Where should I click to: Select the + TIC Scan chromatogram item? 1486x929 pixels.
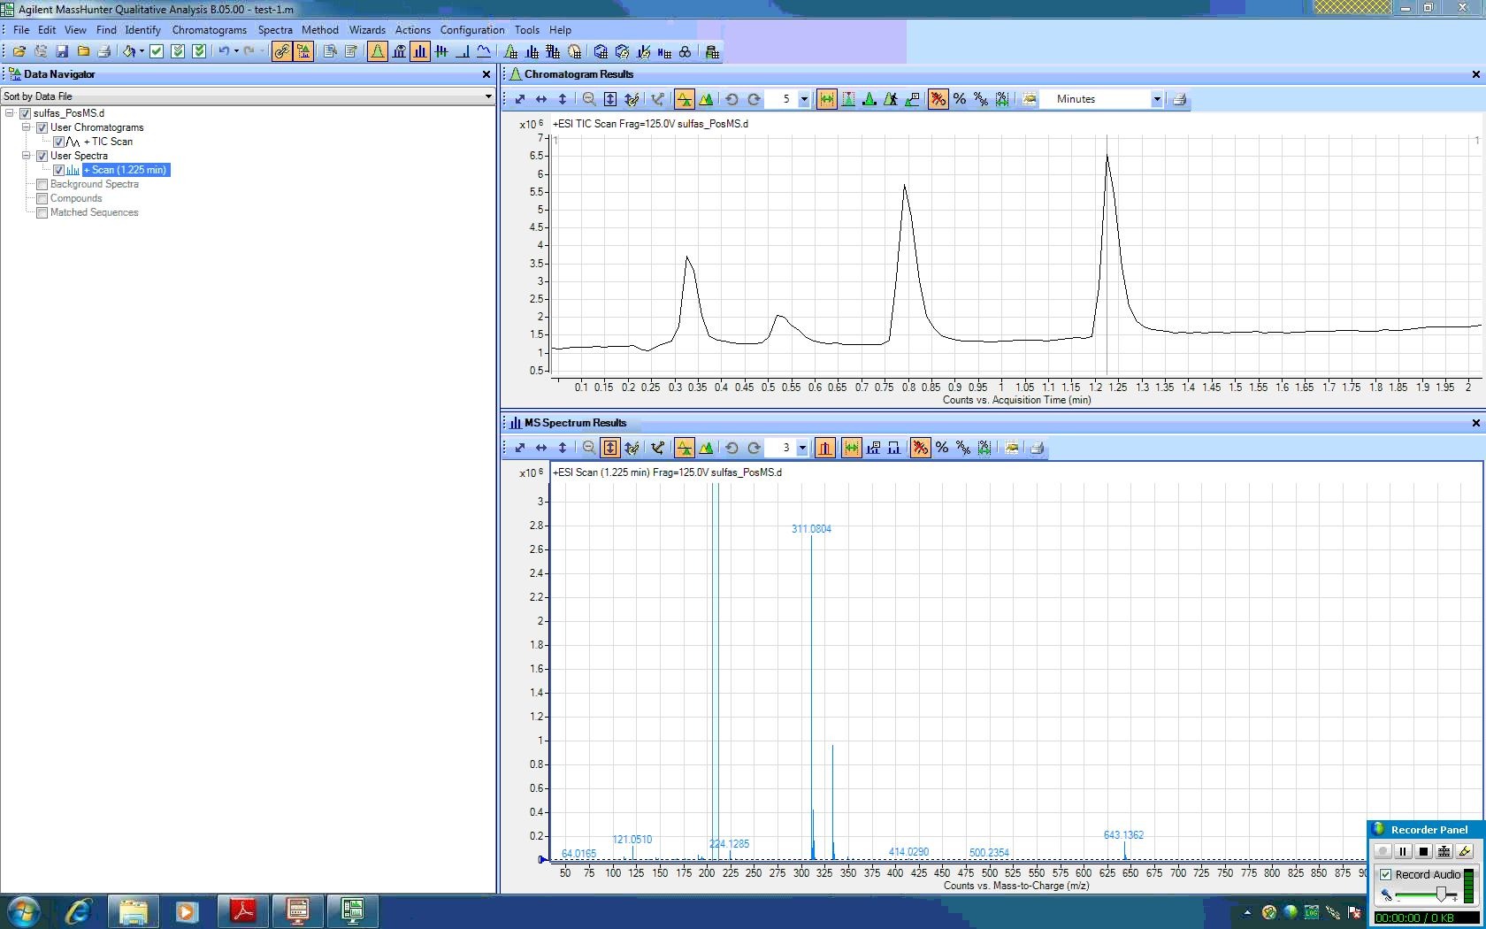pos(108,142)
